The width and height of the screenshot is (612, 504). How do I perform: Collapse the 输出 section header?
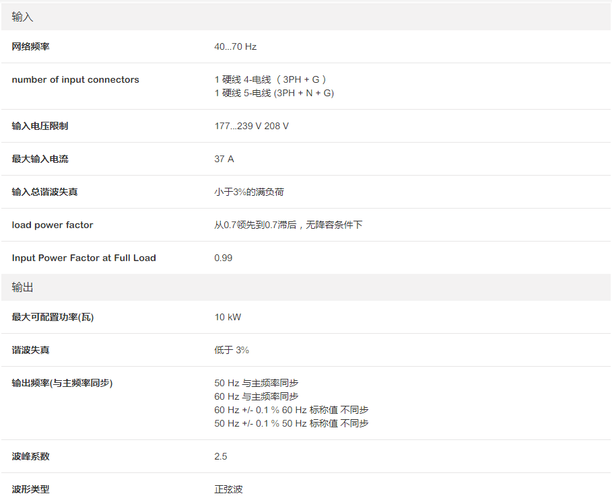point(23,287)
